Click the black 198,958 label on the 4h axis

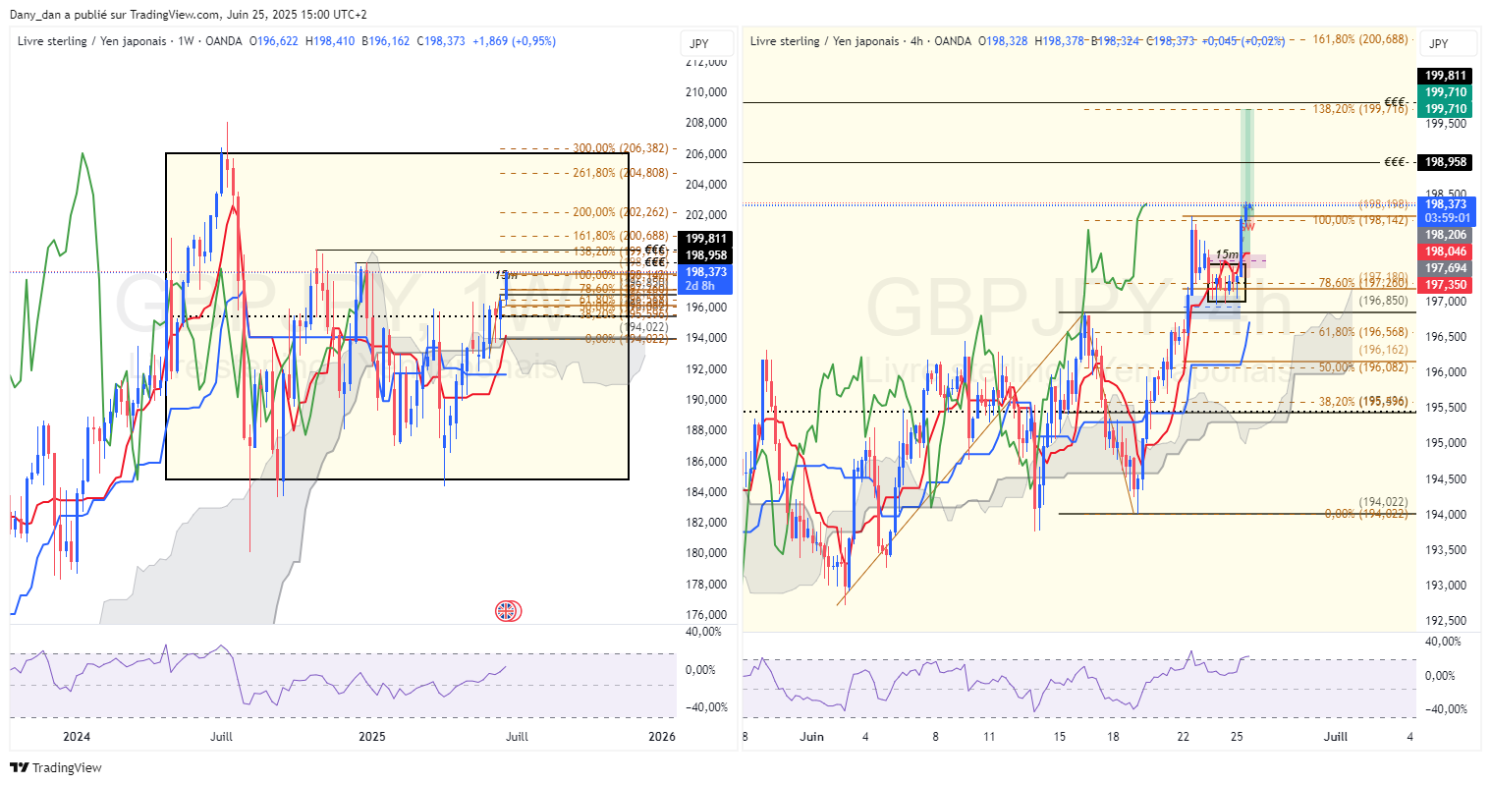click(1446, 162)
